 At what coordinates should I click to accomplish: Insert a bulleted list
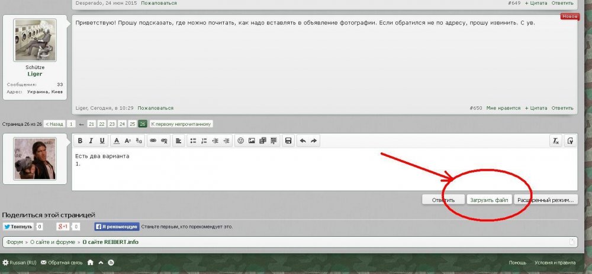(x=193, y=141)
